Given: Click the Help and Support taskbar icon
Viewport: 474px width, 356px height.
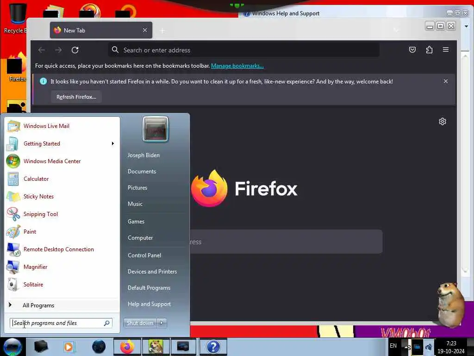Looking at the screenshot, I should point(213,347).
